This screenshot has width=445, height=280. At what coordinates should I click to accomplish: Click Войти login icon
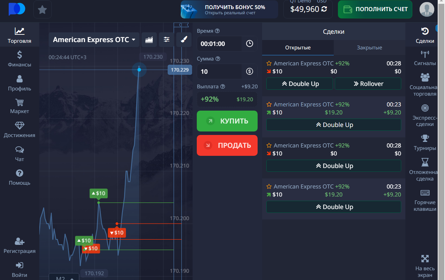click(19, 270)
